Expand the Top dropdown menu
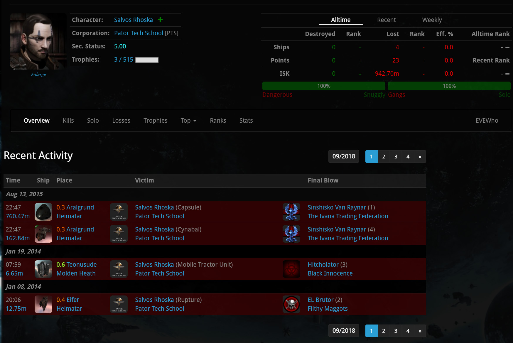The width and height of the screenshot is (513, 343). click(188, 121)
